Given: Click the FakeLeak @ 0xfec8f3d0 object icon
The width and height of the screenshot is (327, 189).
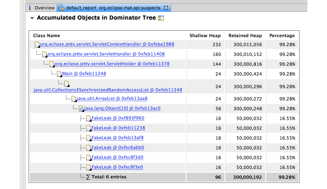Looking at the screenshot, I should tap(89, 158).
